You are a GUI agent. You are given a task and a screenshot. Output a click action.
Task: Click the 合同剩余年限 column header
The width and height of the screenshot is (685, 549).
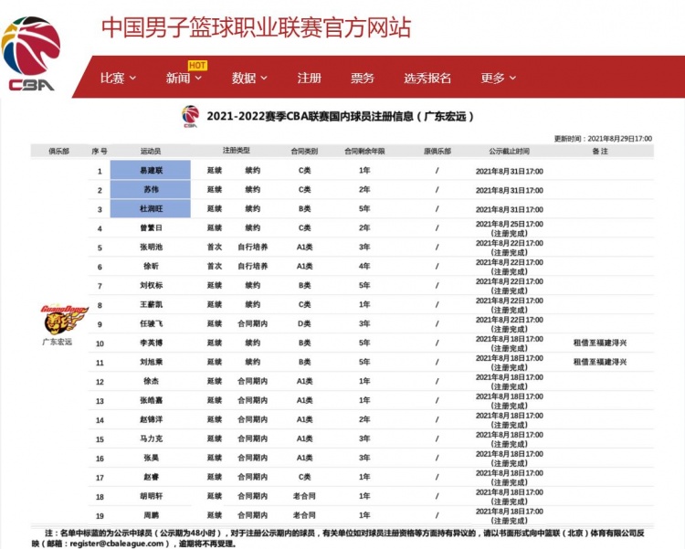(364, 152)
